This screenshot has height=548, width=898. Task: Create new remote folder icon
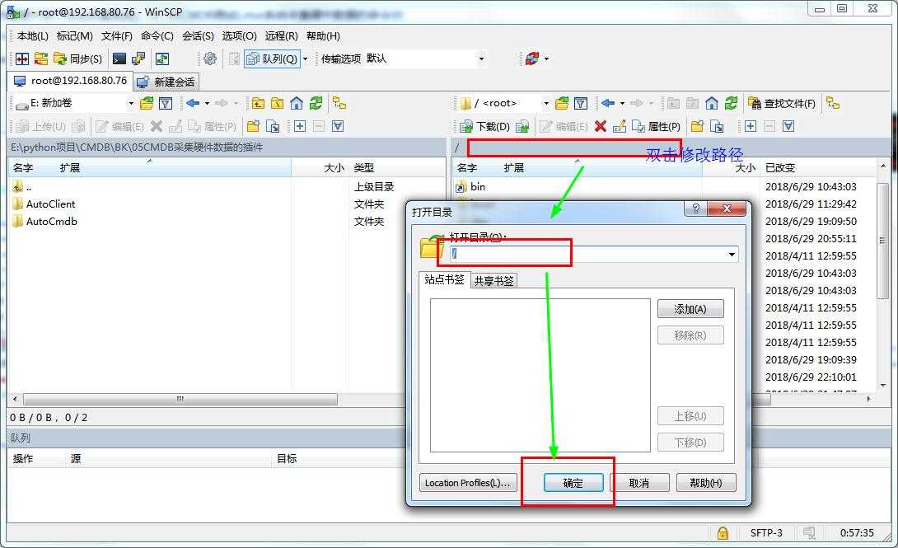tap(697, 126)
